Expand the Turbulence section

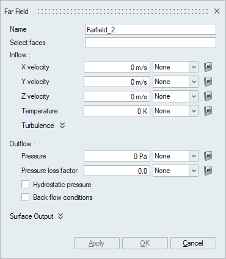click(x=62, y=126)
